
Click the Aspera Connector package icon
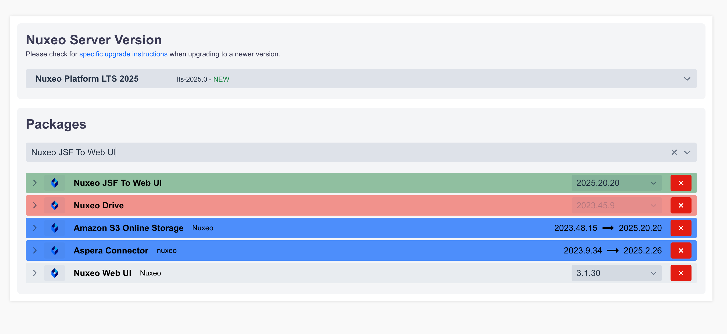coord(55,250)
